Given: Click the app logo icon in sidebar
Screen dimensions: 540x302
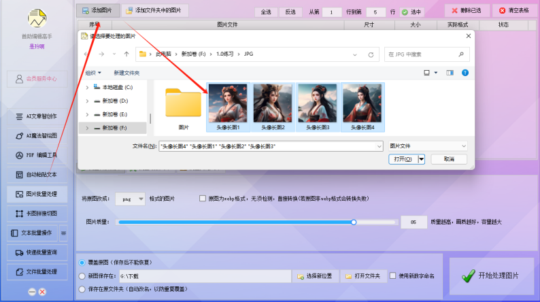Looking at the screenshot, I should point(37,18).
